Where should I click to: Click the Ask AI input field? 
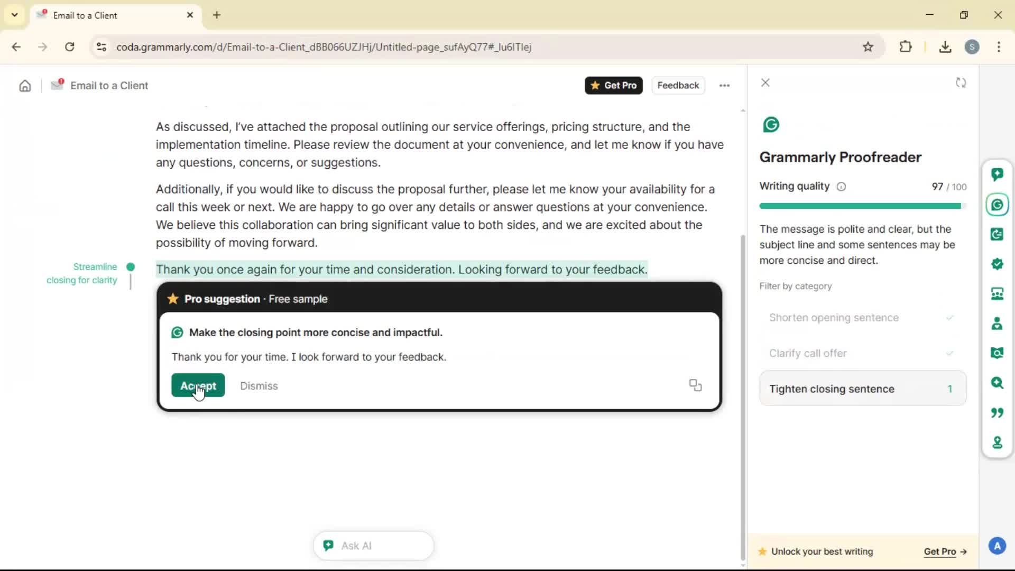pyautogui.click(x=373, y=546)
